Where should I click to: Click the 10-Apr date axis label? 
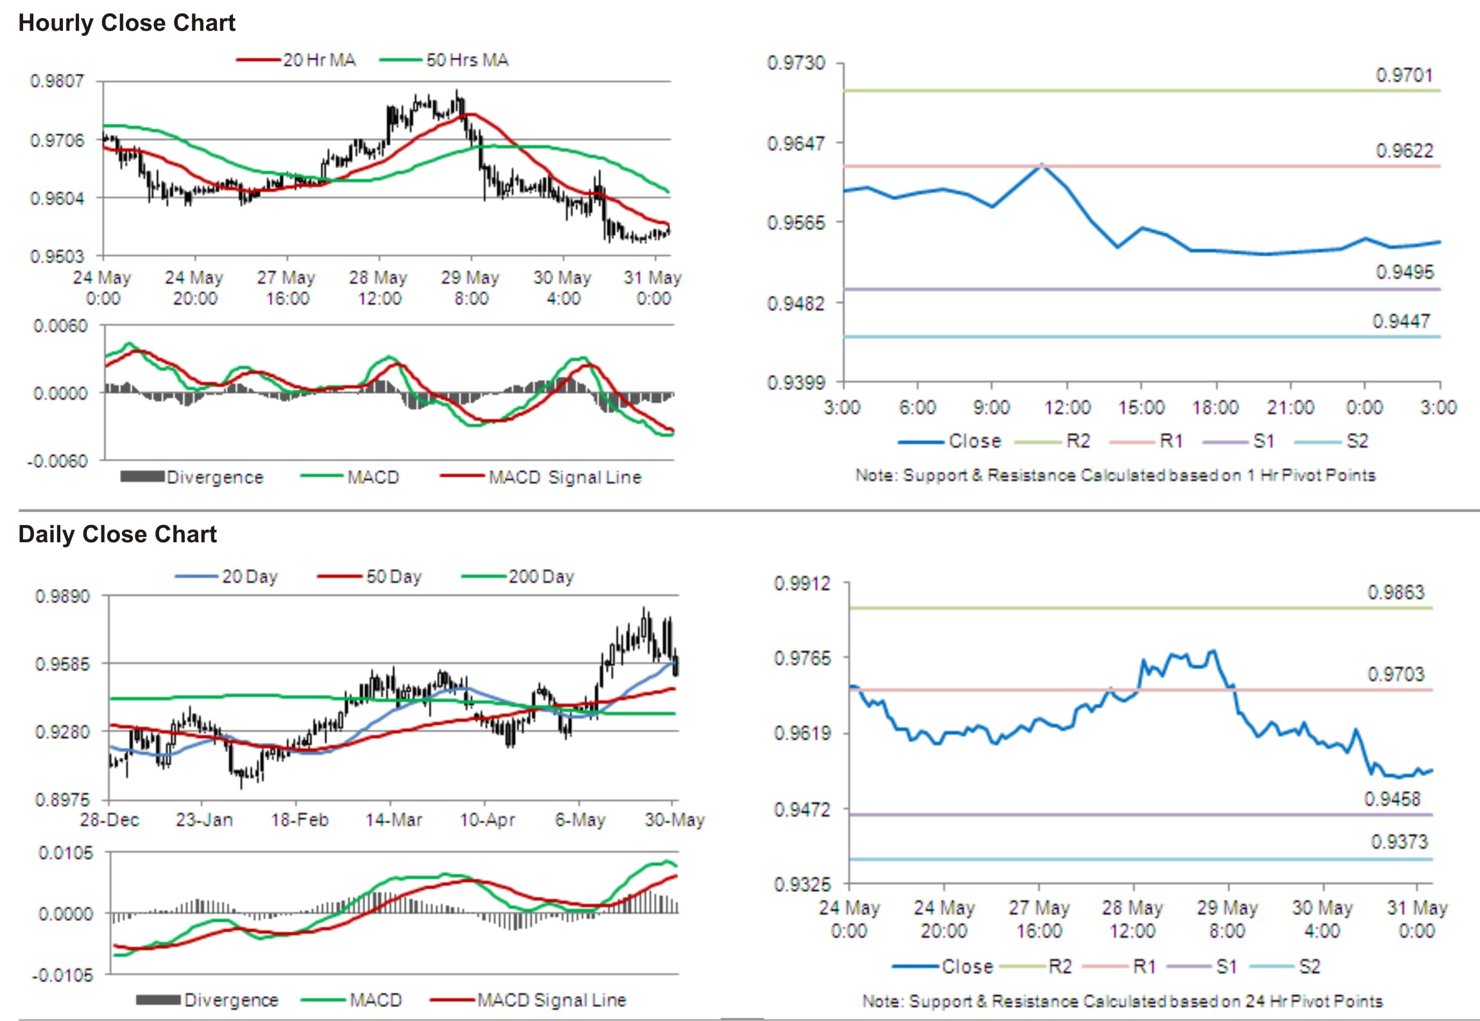tap(487, 819)
